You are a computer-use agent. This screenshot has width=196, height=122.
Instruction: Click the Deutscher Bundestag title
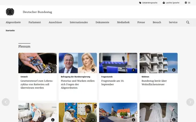(x=37, y=12)
